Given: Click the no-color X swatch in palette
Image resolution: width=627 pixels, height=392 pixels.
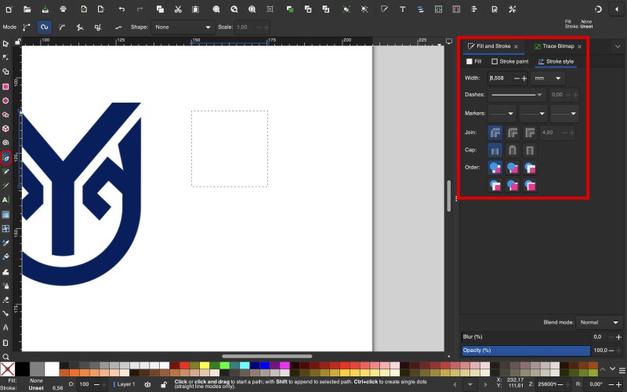Looking at the screenshot, I should [8, 369].
